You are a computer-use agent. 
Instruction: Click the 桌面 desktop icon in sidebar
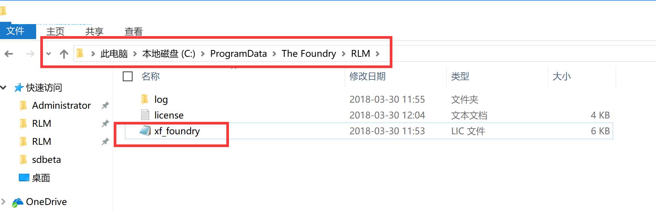(24, 178)
